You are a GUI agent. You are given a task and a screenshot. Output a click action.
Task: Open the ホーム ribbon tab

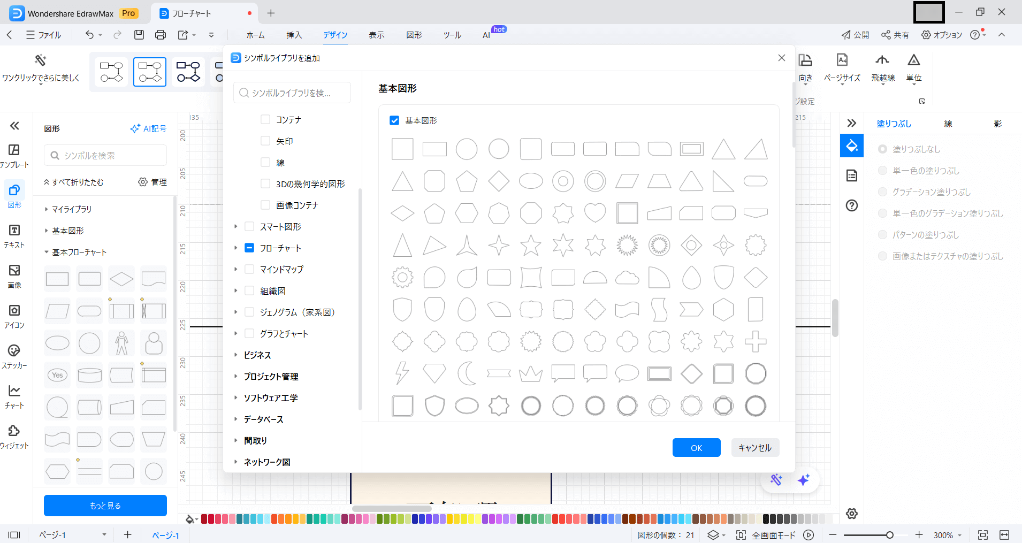pos(255,35)
